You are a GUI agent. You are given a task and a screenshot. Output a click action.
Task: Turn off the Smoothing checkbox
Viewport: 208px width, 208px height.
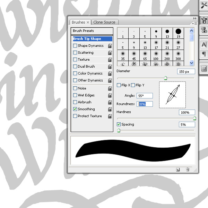[75, 109]
